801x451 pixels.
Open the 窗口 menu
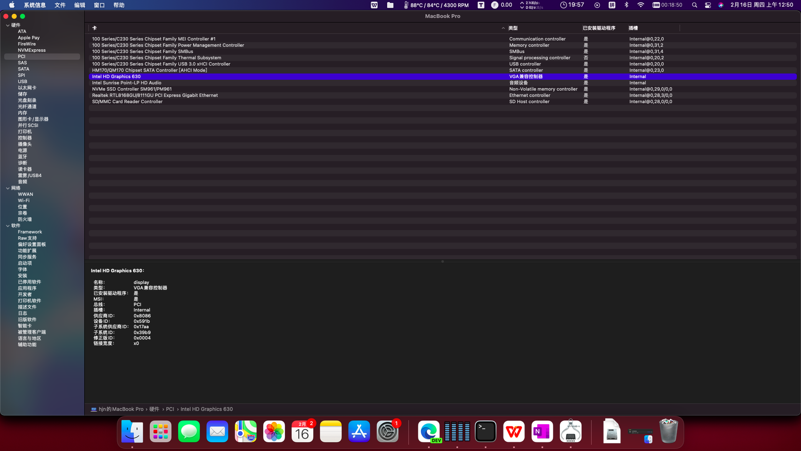point(99,5)
